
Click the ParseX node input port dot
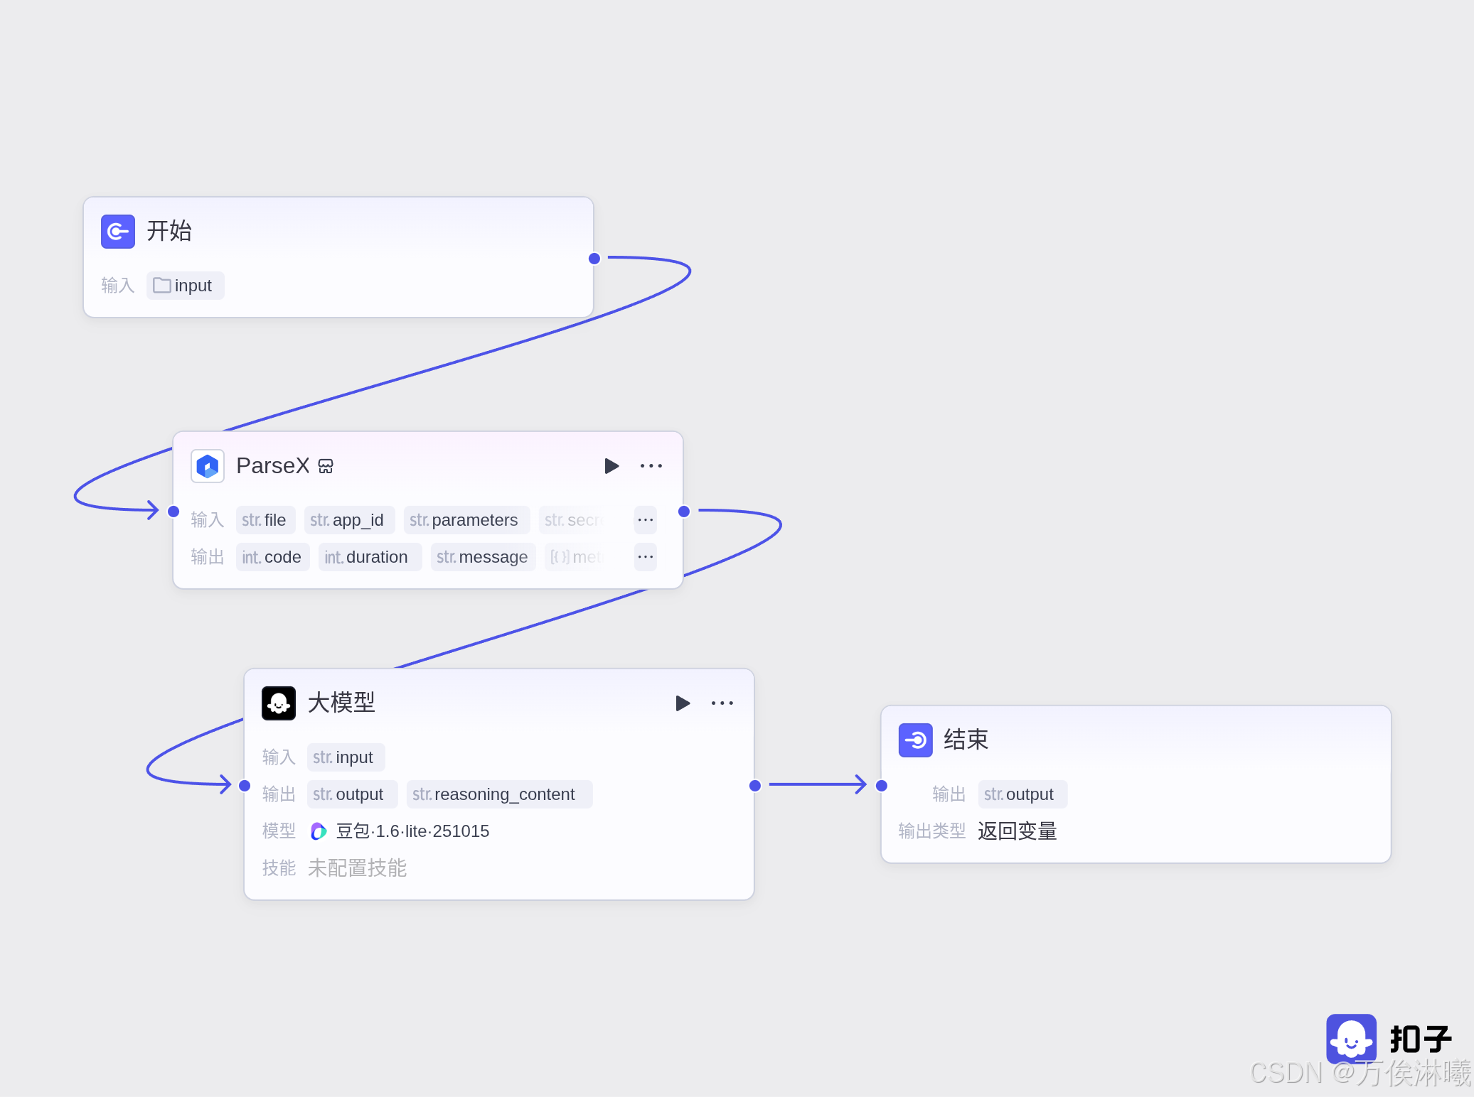[x=173, y=512]
